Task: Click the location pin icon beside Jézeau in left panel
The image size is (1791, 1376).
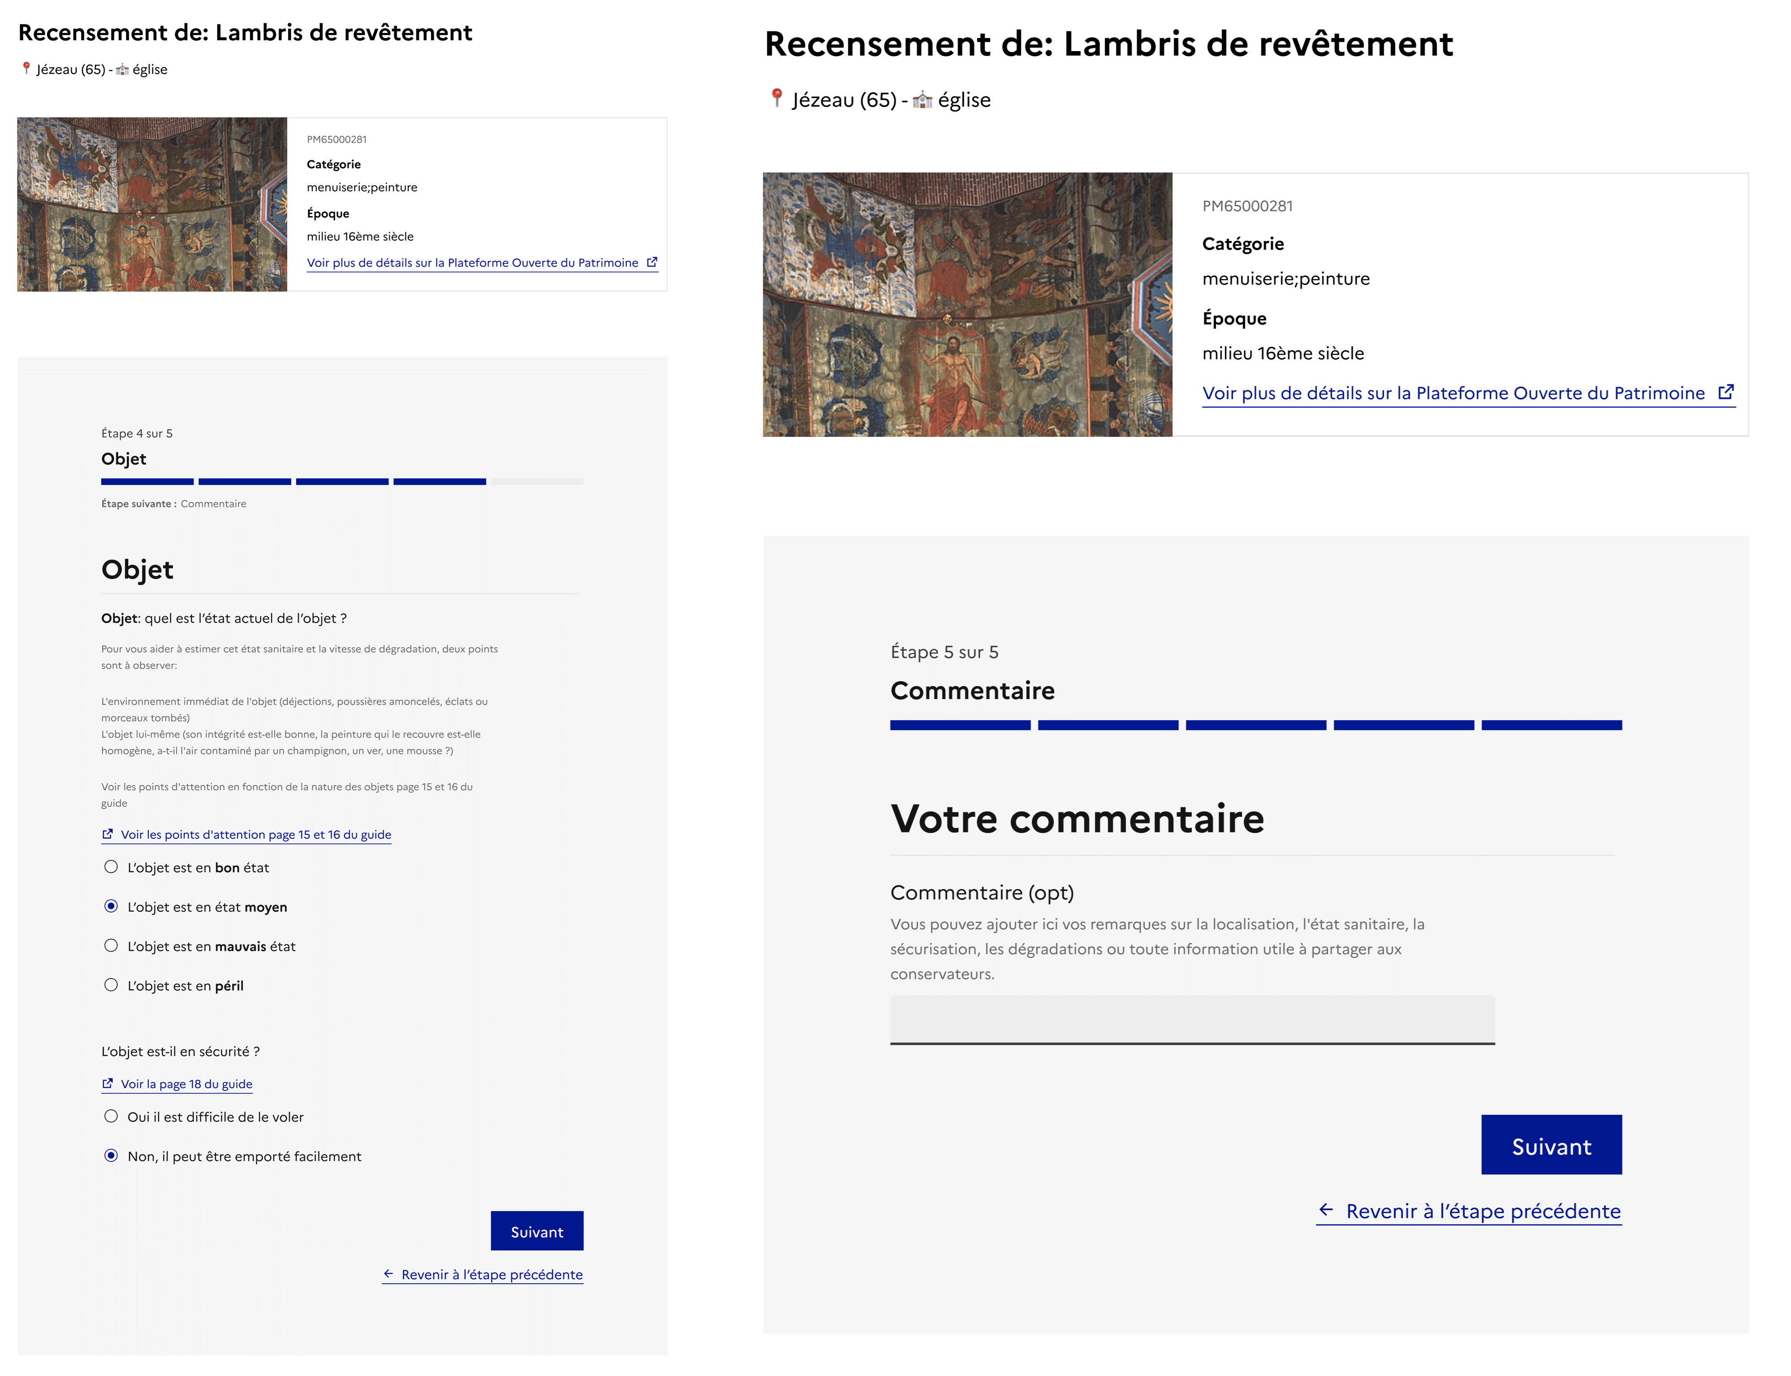Action: pyautogui.click(x=26, y=68)
